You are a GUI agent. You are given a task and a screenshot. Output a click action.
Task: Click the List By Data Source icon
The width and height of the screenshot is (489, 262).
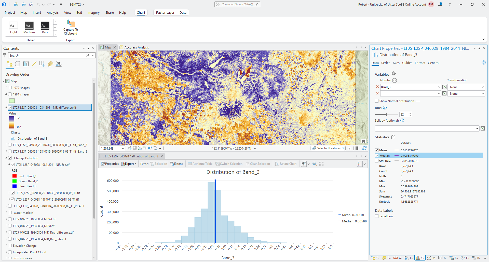(18, 64)
